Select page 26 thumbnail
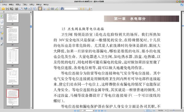 point(13,76)
